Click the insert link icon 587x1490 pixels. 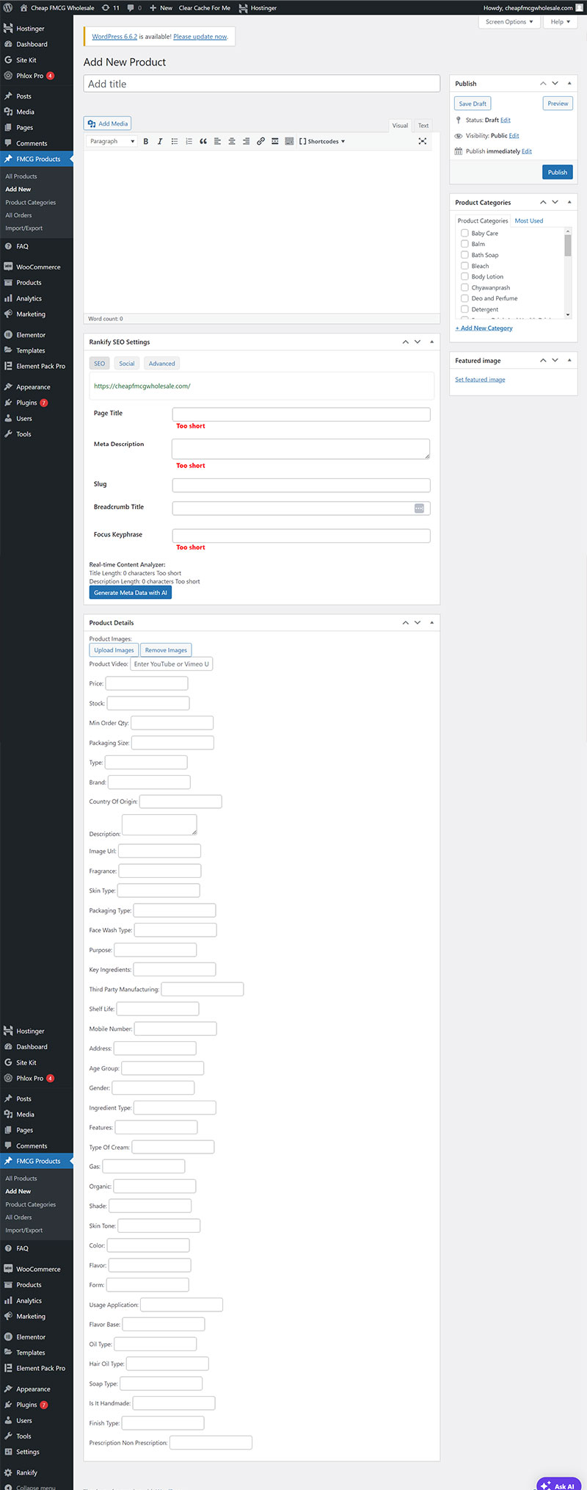260,141
